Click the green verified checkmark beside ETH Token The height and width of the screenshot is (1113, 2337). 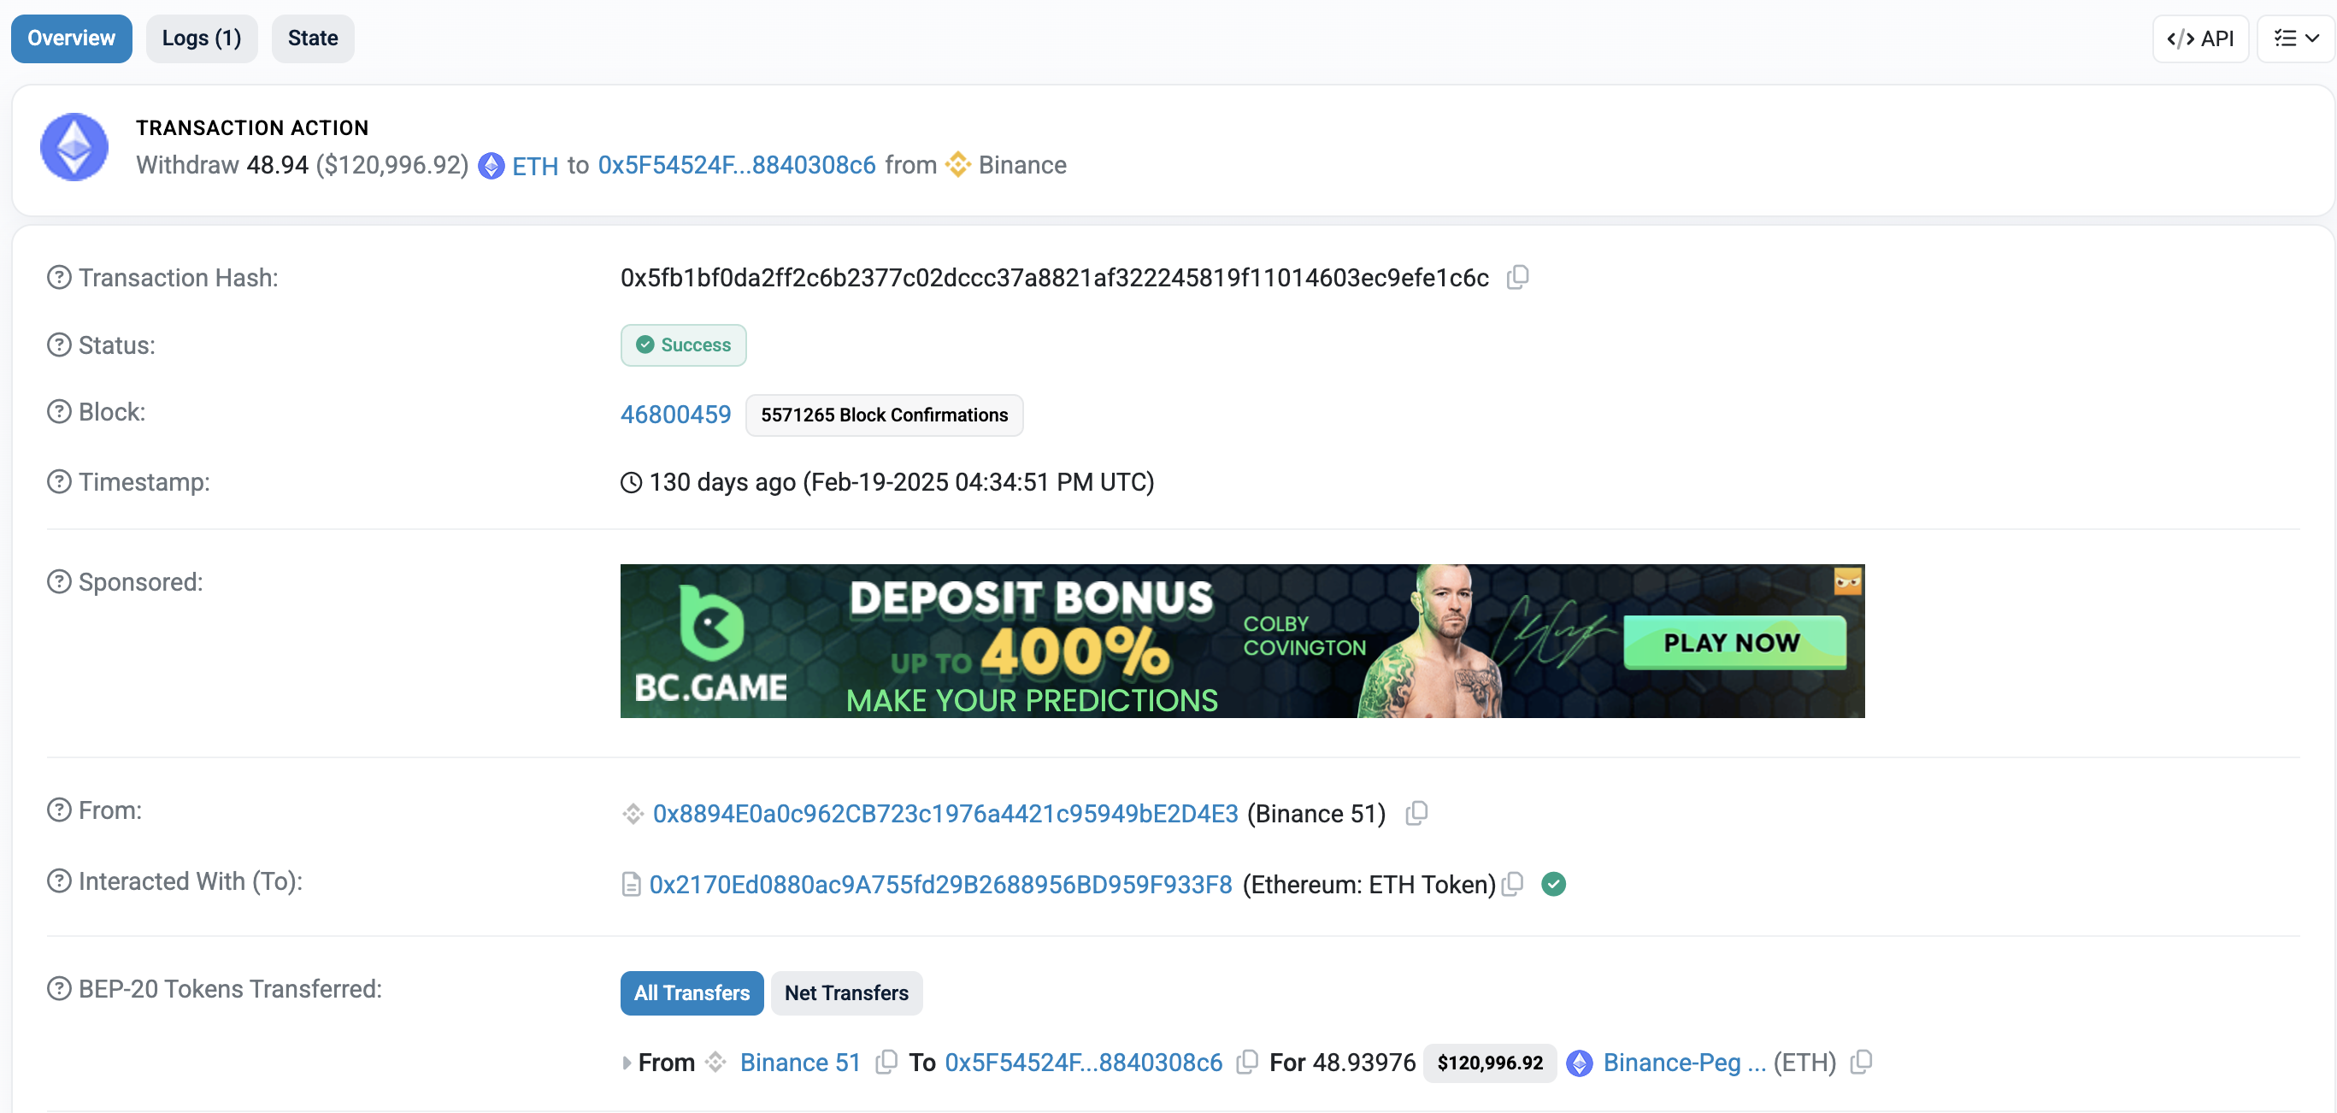coord(1554,885)
